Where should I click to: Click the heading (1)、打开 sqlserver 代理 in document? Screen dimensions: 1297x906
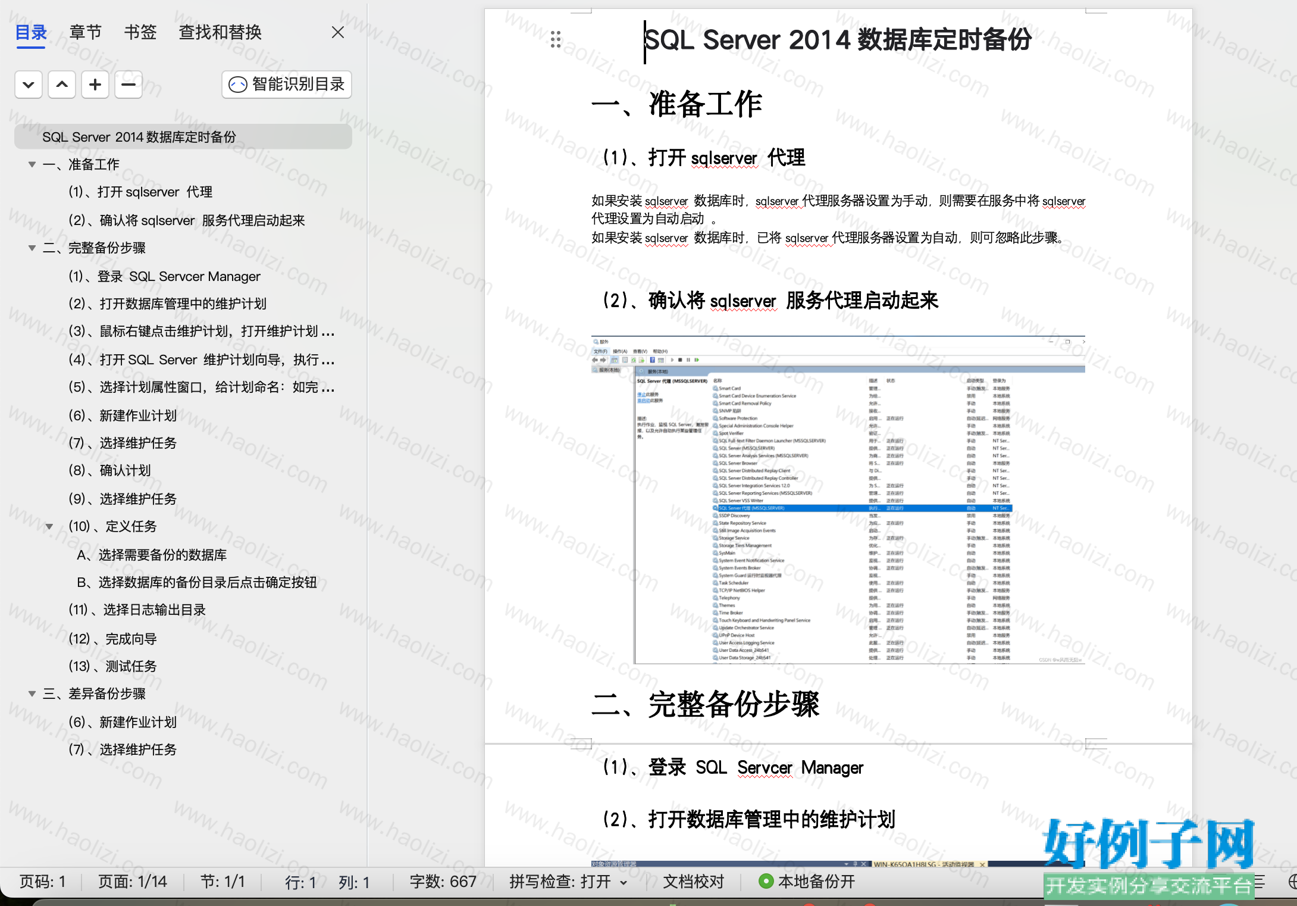(x=703, y=158)
